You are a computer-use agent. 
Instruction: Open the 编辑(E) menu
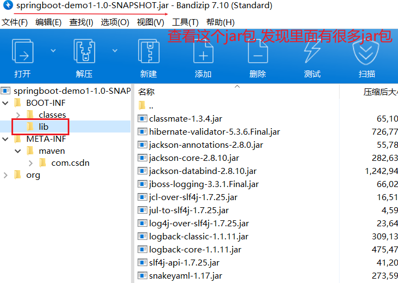click(48, 22)
